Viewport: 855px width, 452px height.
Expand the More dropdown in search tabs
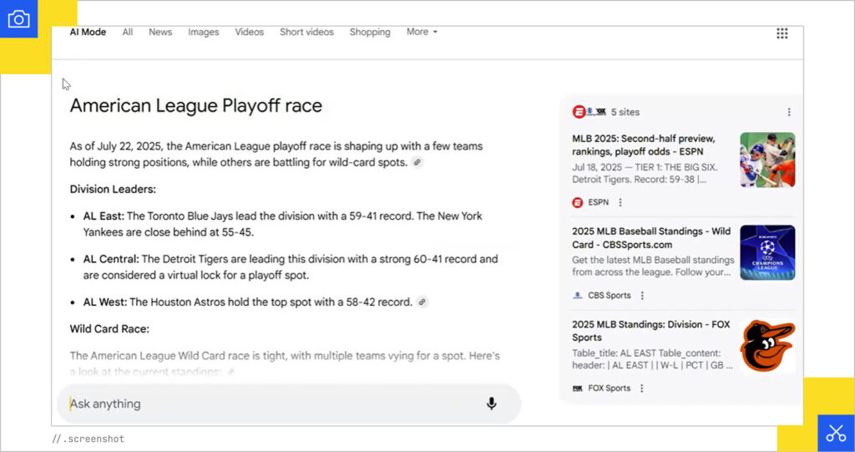422,32
